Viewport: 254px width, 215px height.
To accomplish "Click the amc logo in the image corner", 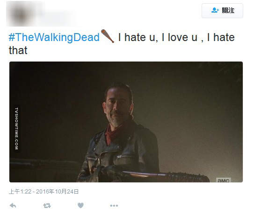I will [x=224, y=180].
